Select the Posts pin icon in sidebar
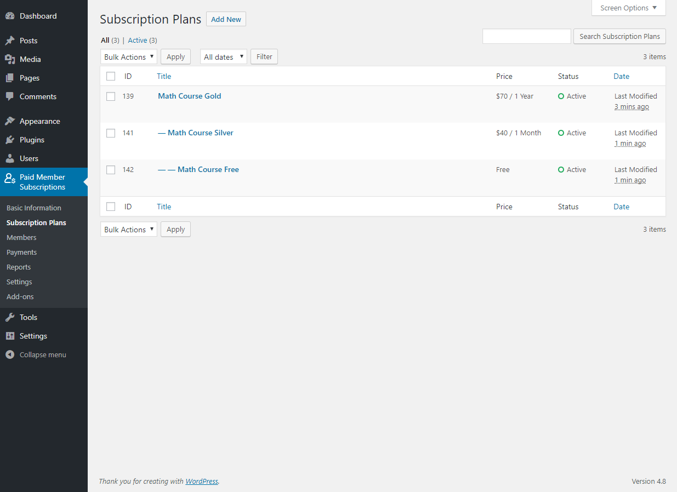This screenshot has height=492, width=677. [x=11, y=40]
